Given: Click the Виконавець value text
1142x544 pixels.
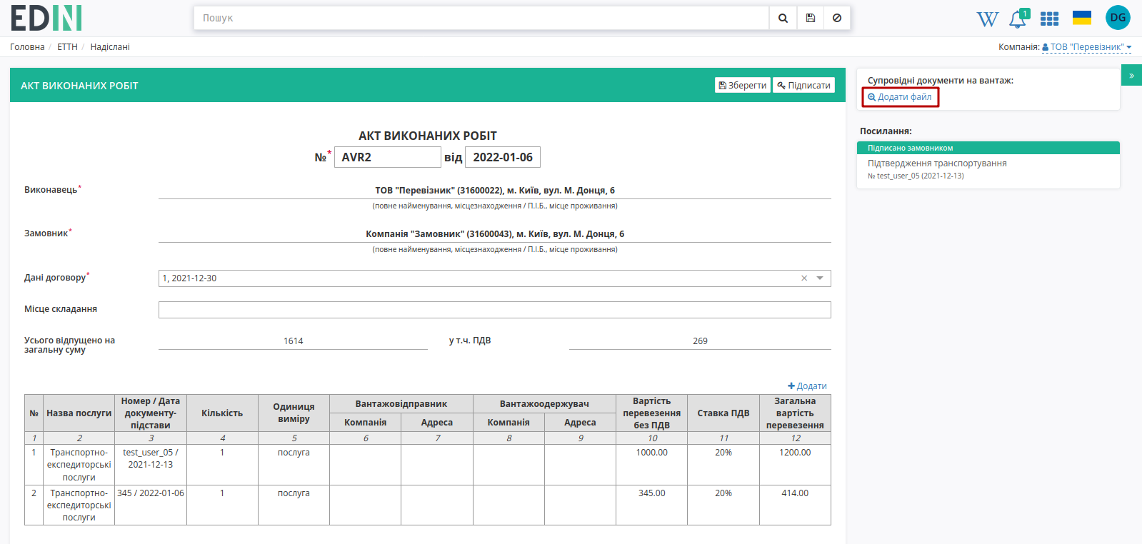Looking at the screenshot, I should pyautogui.click(x=495, y=191).
